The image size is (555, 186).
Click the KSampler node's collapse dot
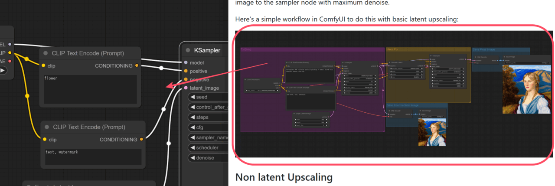(x=188, y=50)
